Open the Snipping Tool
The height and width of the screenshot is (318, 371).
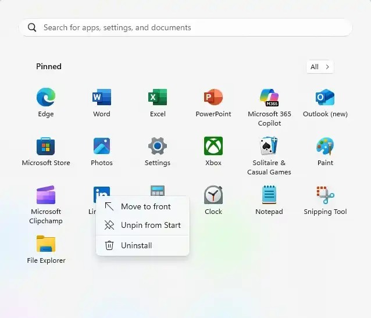coord(325,196)
